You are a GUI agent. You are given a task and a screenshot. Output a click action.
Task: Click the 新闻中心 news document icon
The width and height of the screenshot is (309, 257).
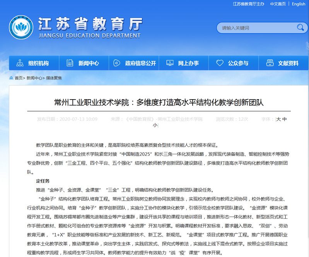click(x=70, y=63)
